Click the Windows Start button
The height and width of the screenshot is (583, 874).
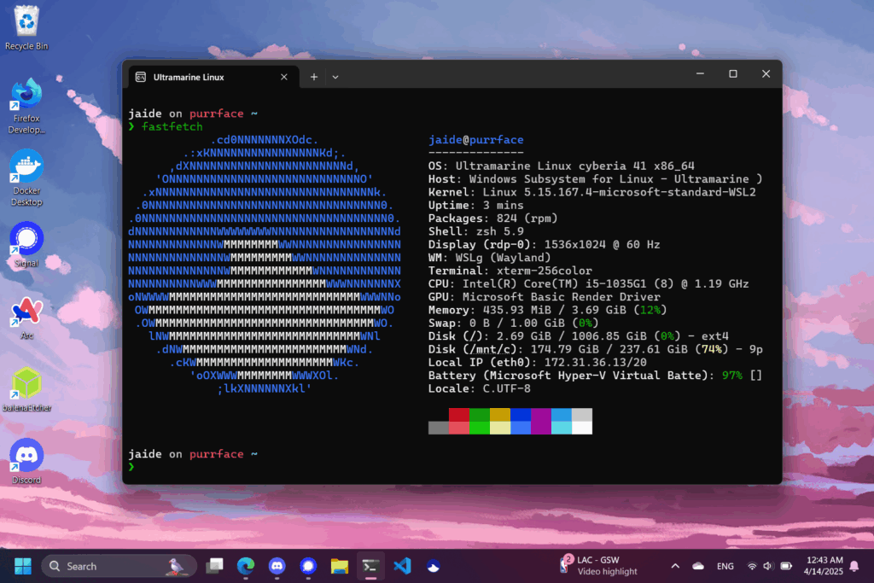pyautogui.click(x=23, y=566)
